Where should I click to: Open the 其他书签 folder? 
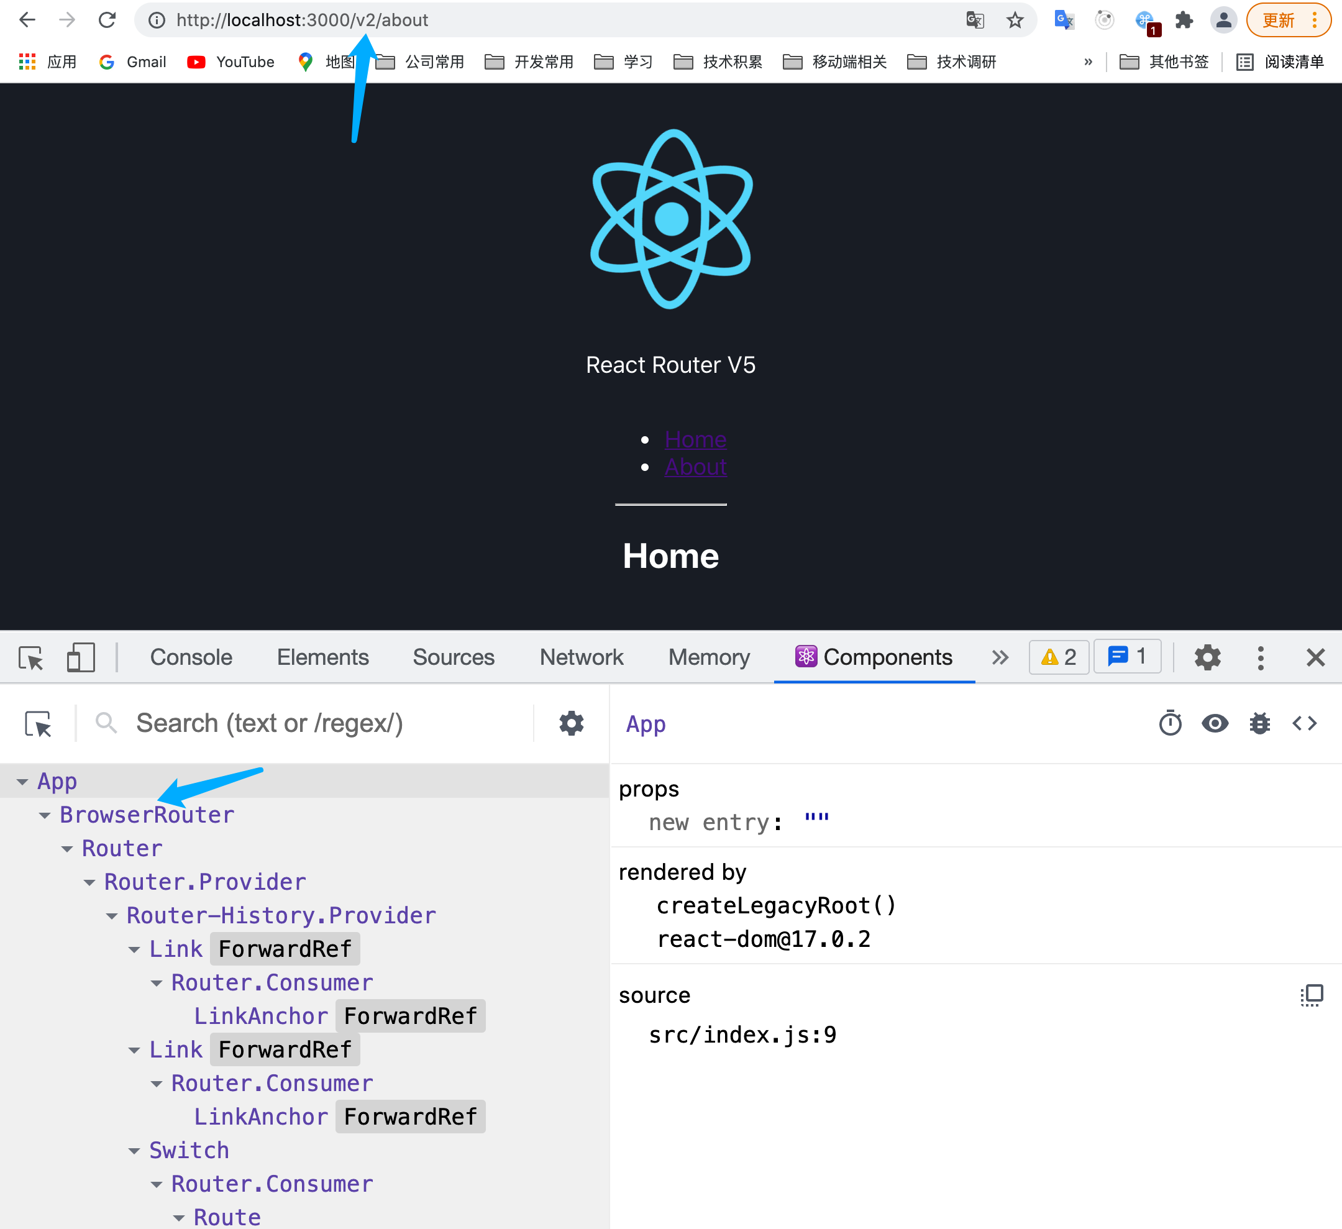(1164, 62)
